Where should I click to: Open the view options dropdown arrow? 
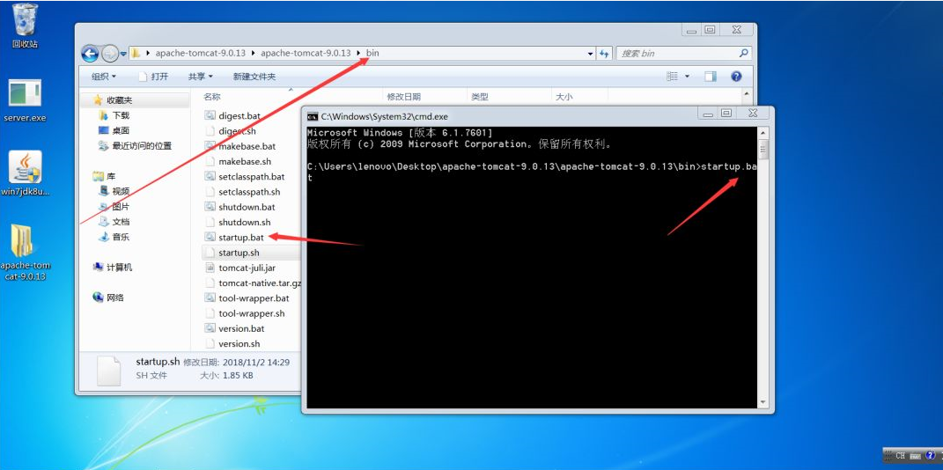click(x=688, y=77)
